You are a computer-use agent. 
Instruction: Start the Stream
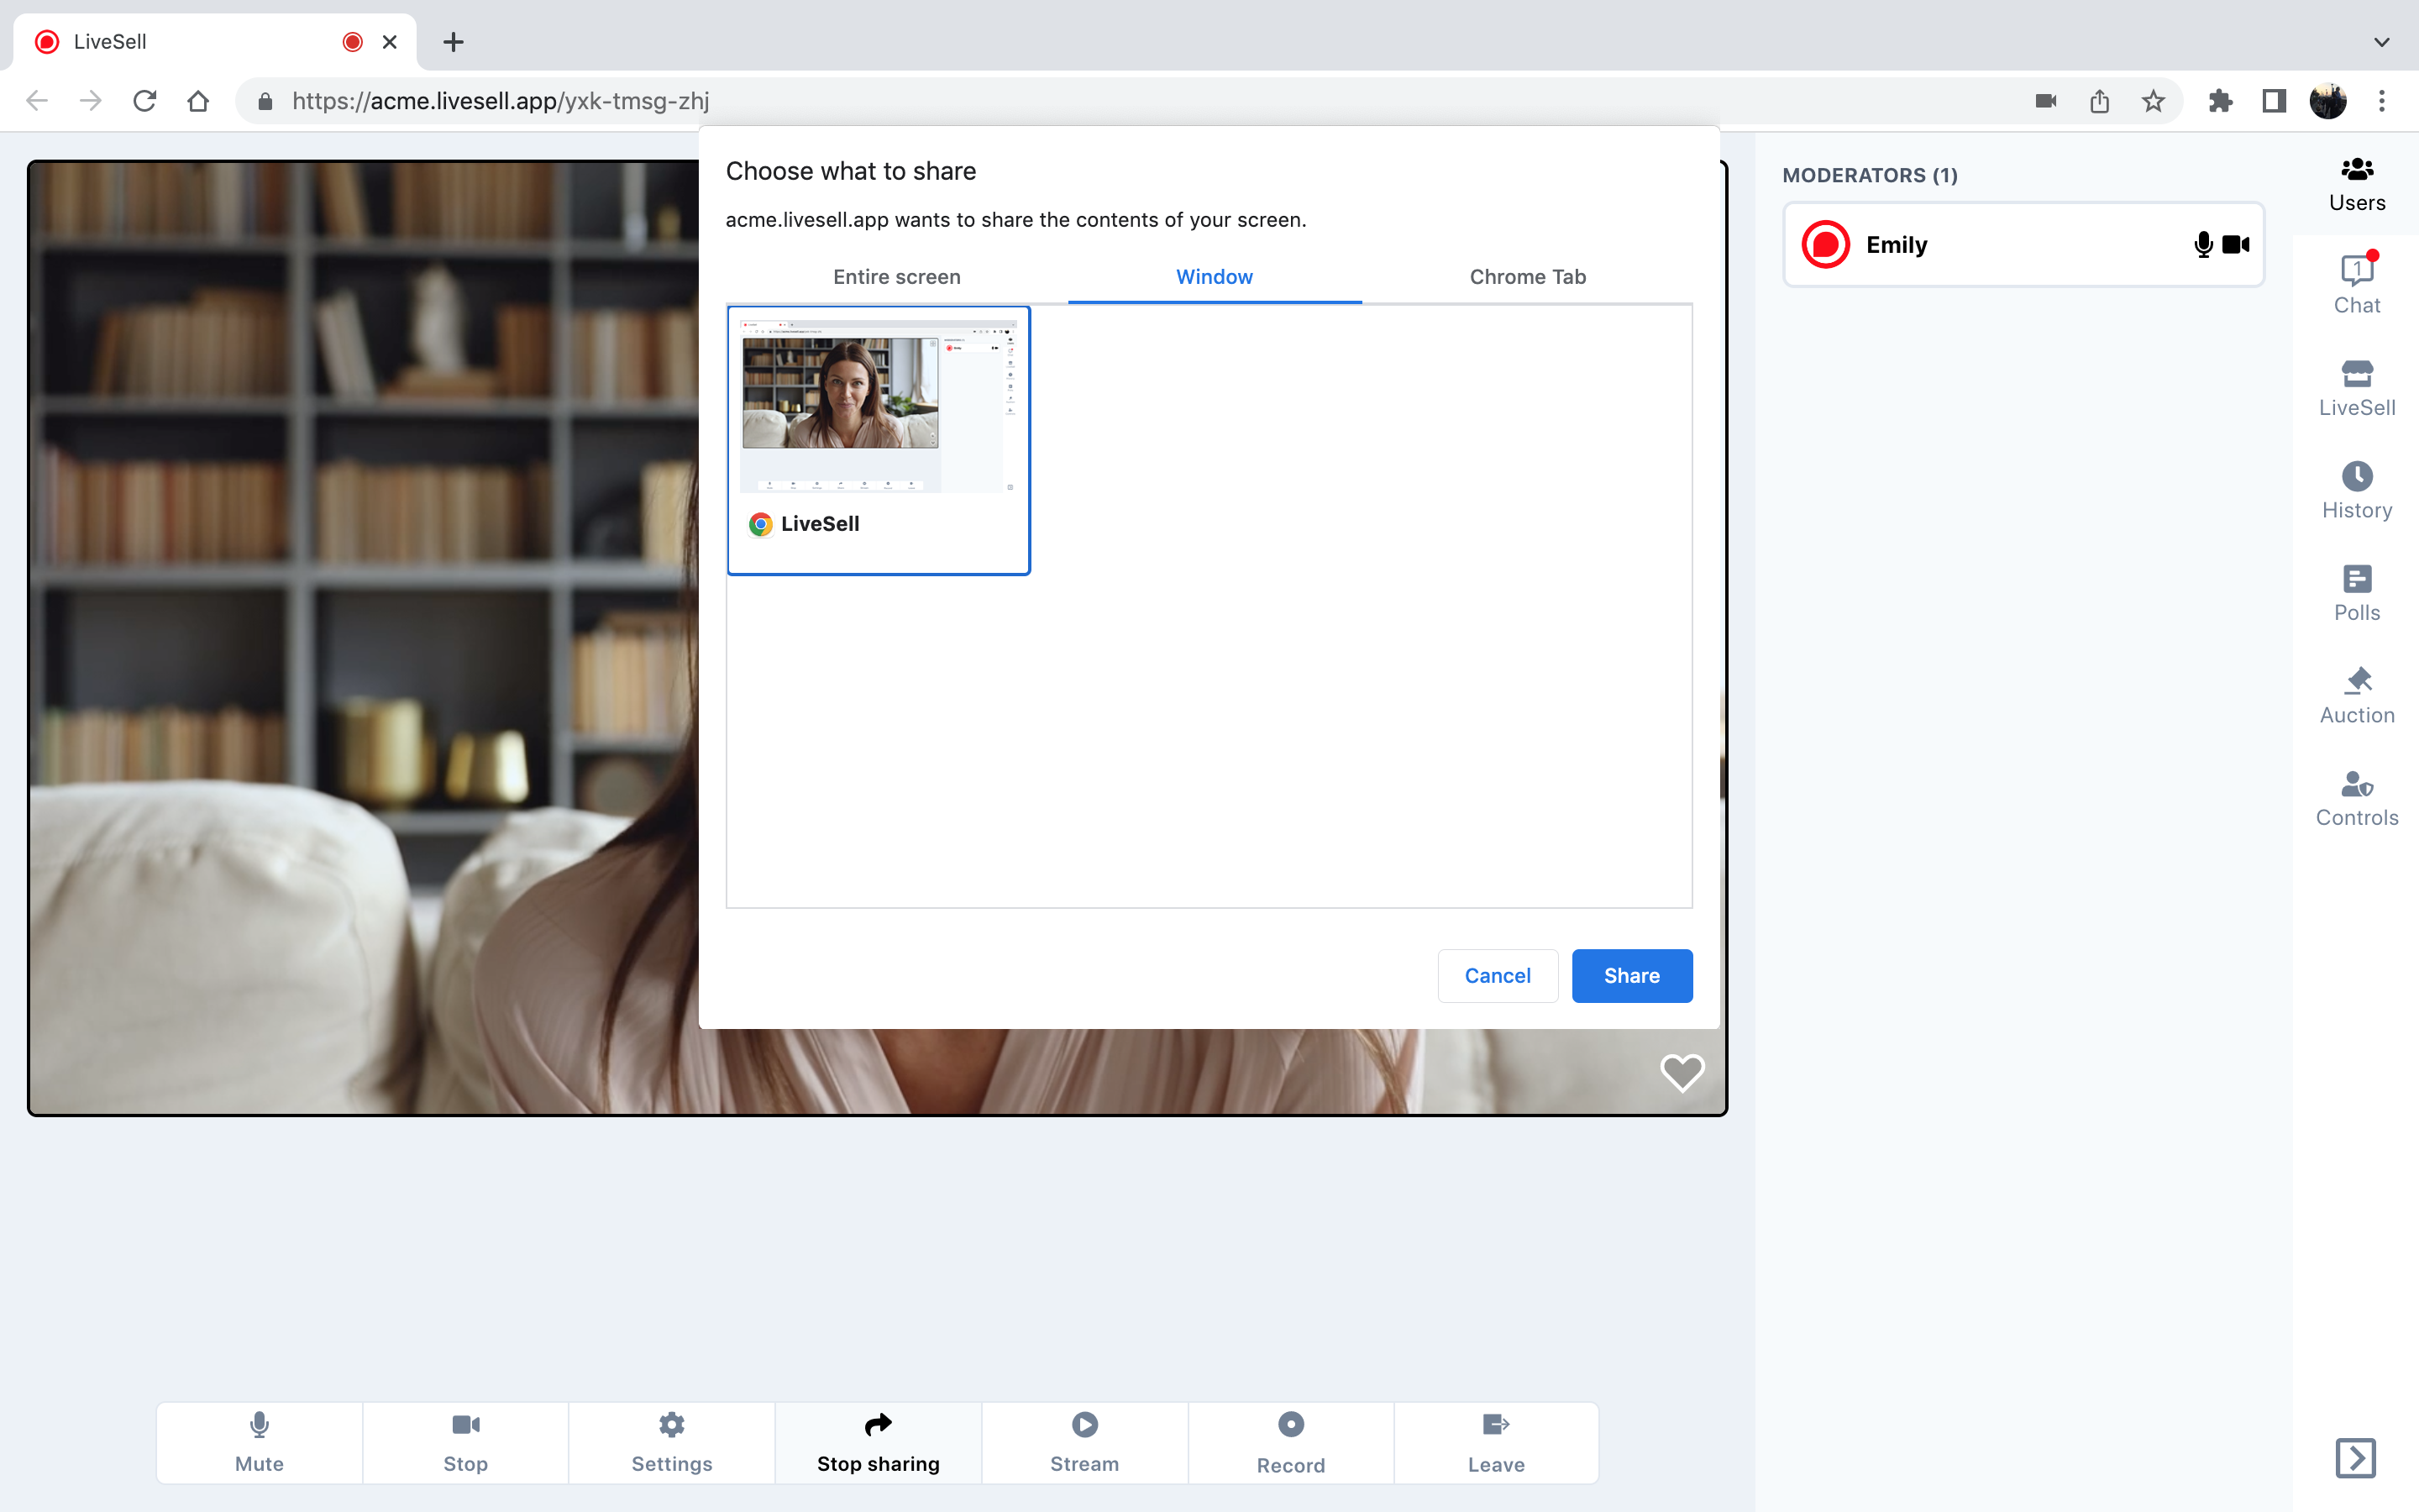pos(1084,1442)
